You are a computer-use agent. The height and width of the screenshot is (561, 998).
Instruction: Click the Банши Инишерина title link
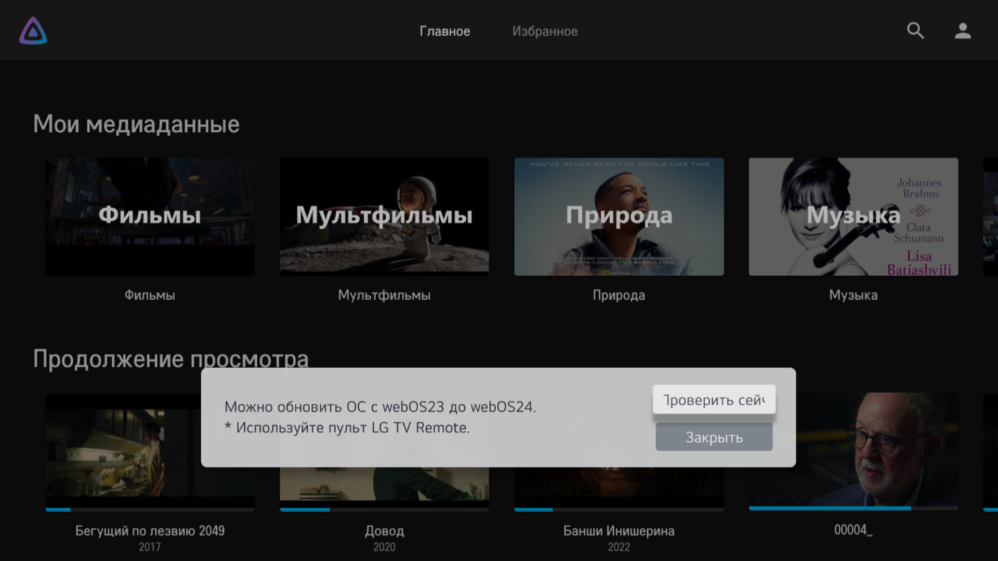click(619, 531)
